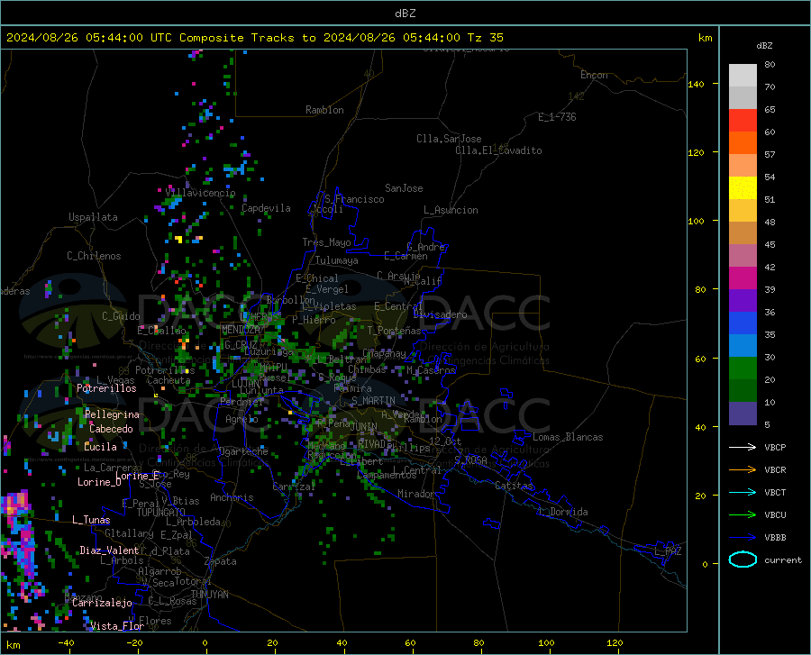Select the red 65 dBZ color swatch

743,121
